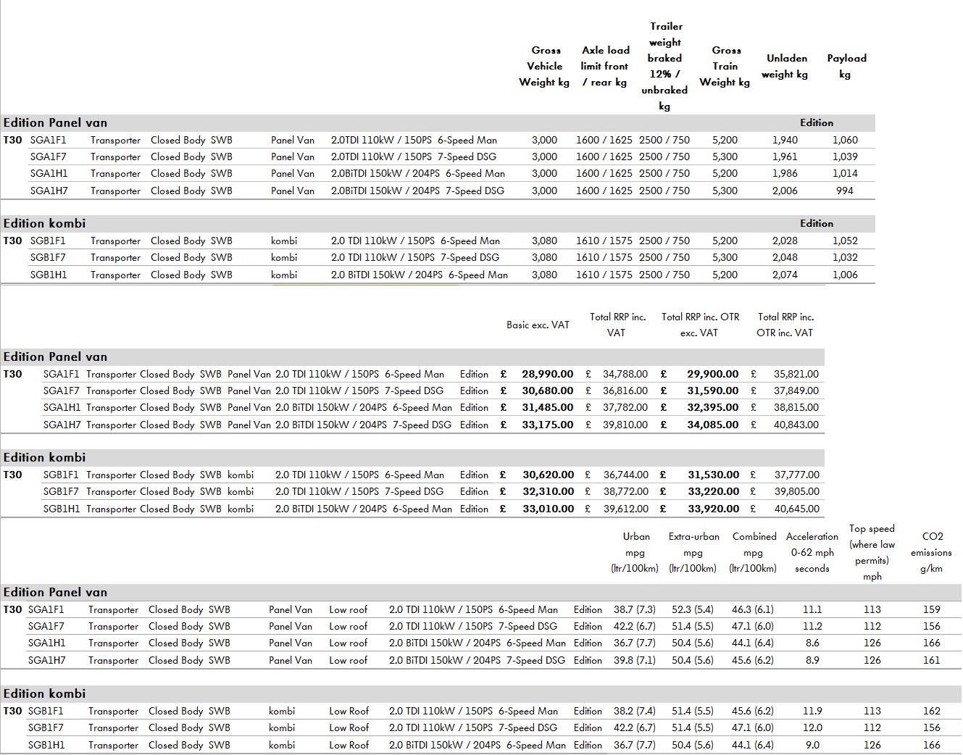
Task: Click the 28,990.00 basic price cell
Action: tap(547, 374)
